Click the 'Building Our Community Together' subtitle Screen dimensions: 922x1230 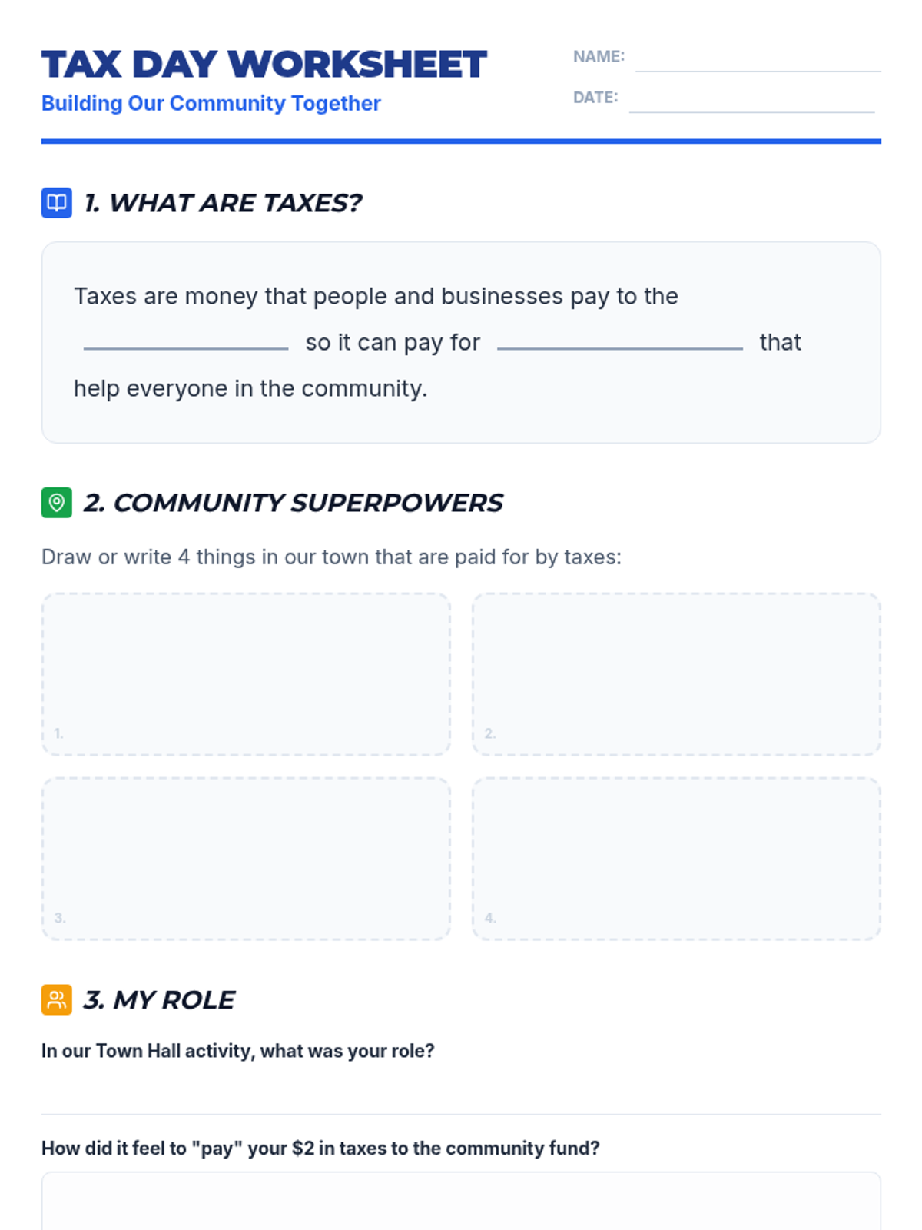[211, 103]
